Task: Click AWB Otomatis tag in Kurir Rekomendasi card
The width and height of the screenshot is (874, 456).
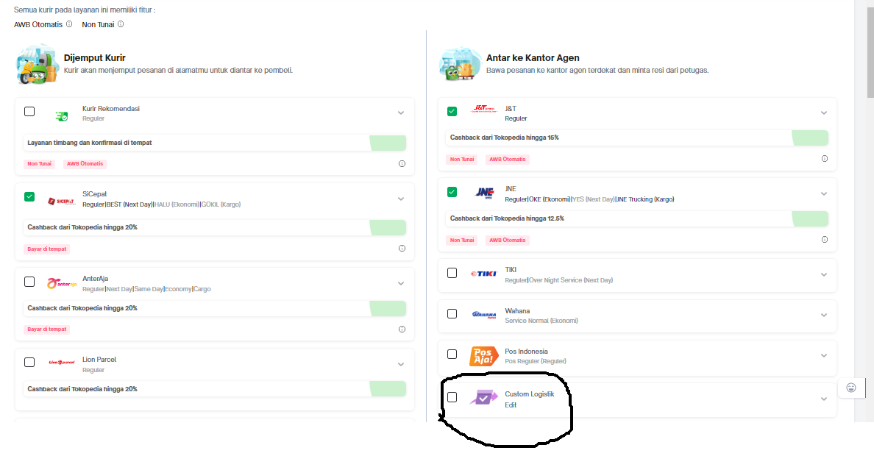Action: tap(85, 164)
